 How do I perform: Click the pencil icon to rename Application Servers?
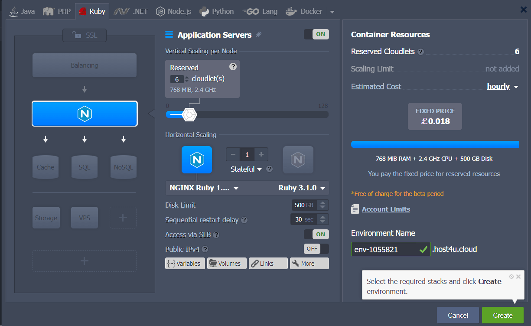[259, 35]
